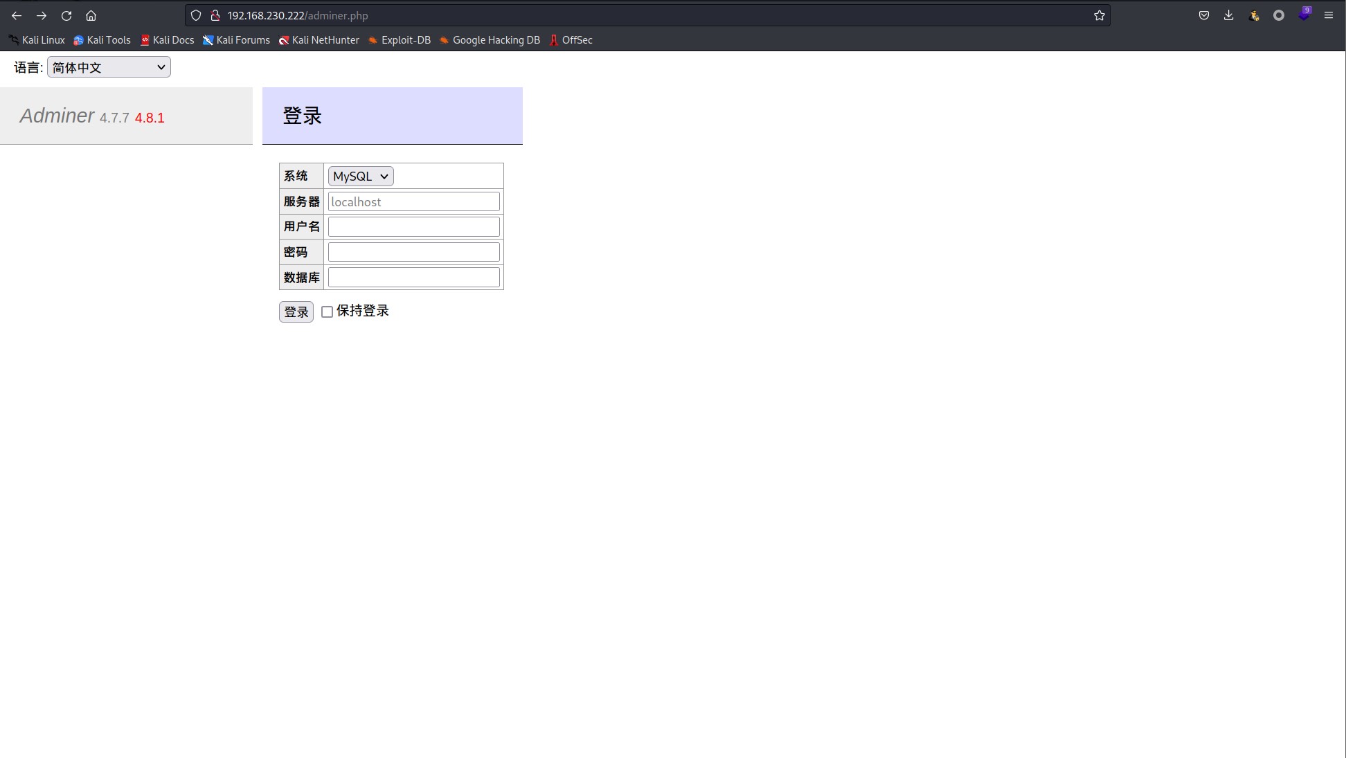Open the Kali NetHunter bookmark

(x=318, y=40)
